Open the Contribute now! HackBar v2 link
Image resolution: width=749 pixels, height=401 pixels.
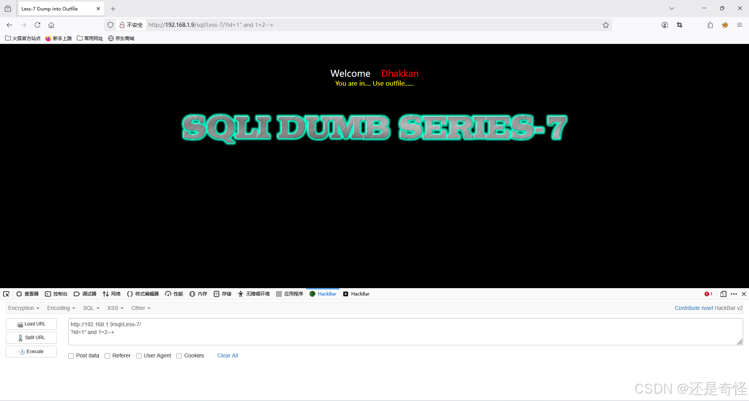tap(708, 308)
